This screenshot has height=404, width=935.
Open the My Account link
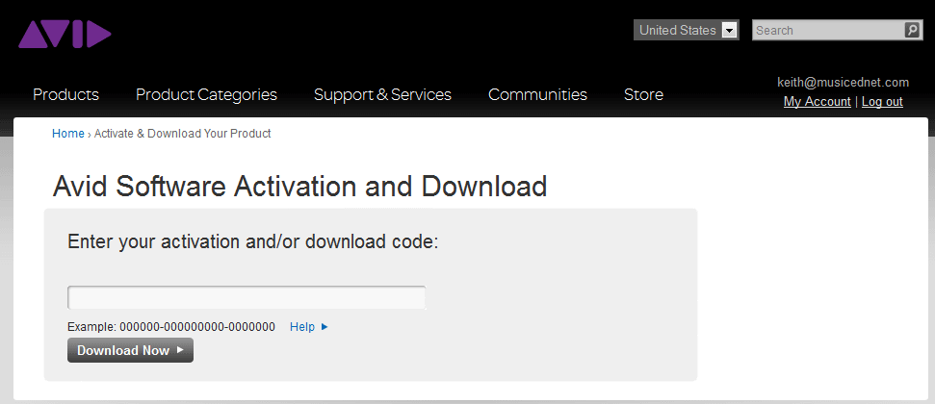817,102
